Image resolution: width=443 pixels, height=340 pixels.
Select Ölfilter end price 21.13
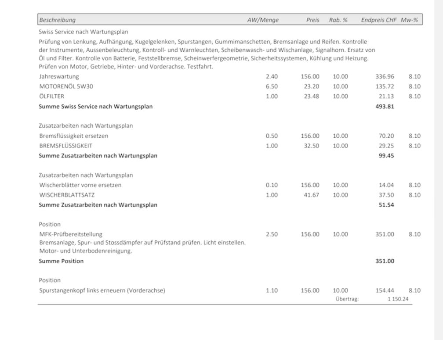[x=386, y=96]
